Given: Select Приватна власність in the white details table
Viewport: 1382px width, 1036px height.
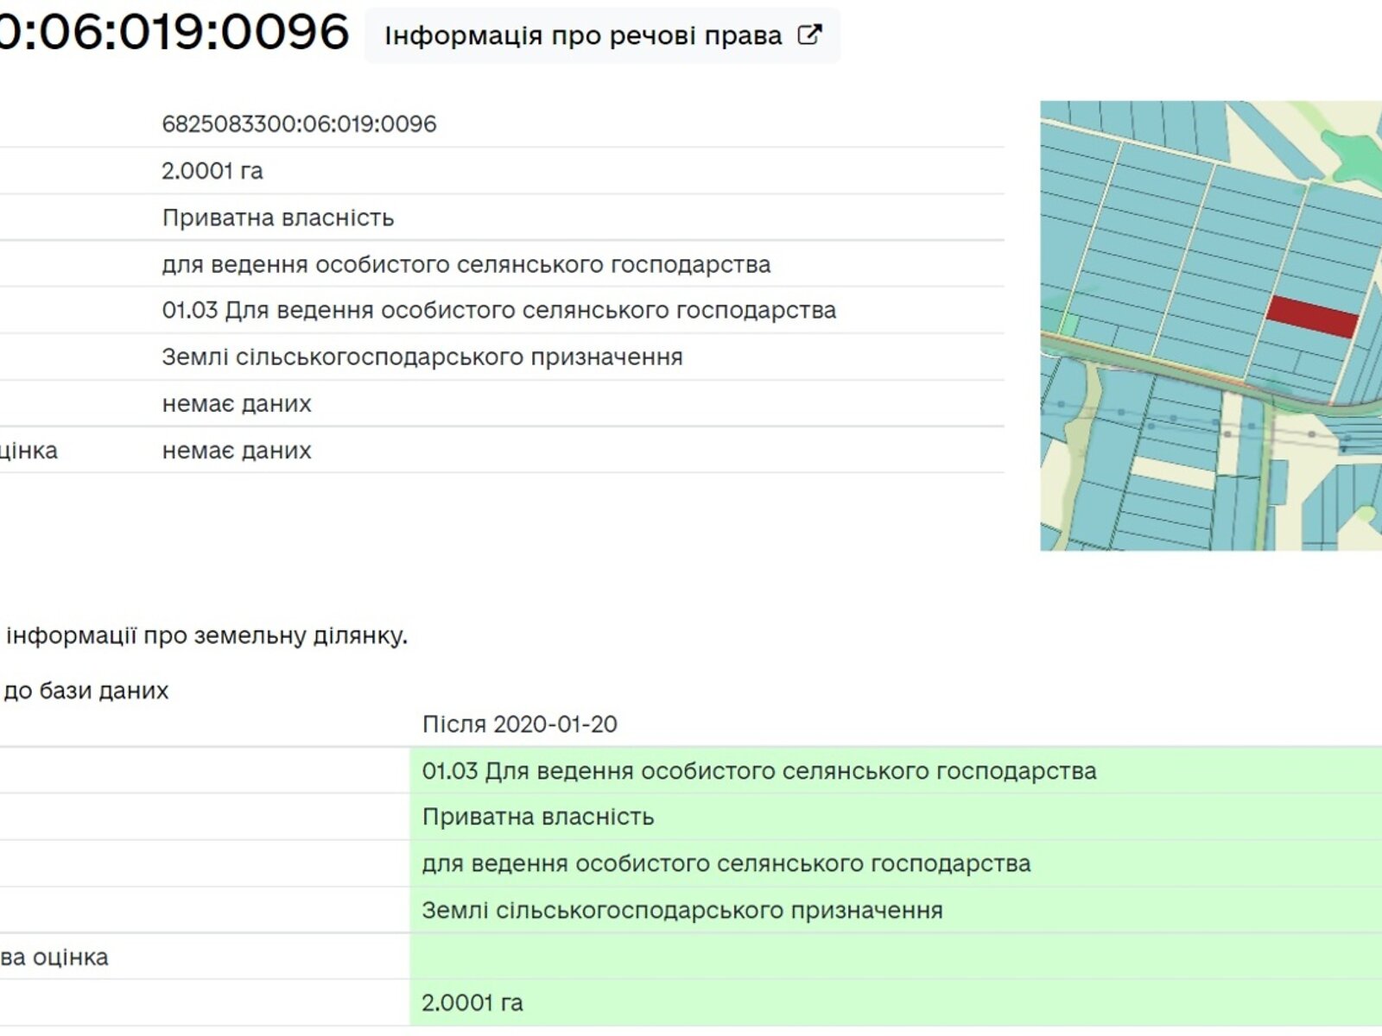Looking at the screenshot, I should [x=278, y=218].
